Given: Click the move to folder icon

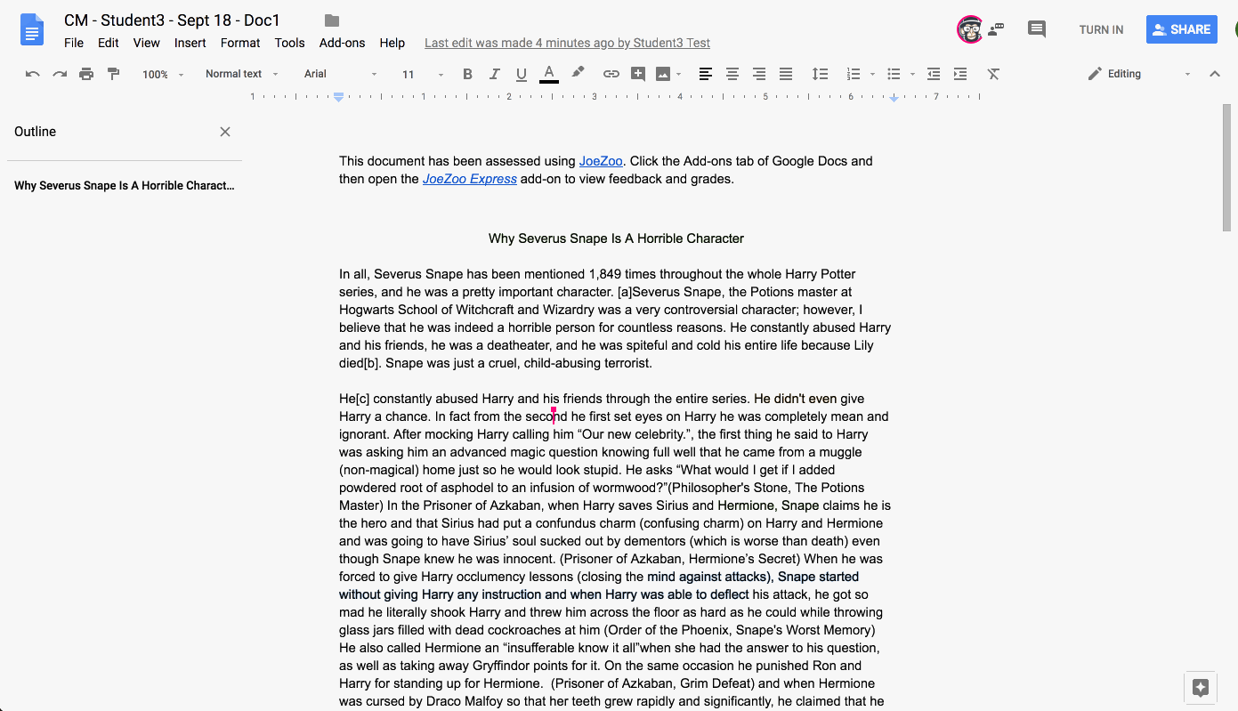Looking at the screenshot, I should [x=332, y=20].
